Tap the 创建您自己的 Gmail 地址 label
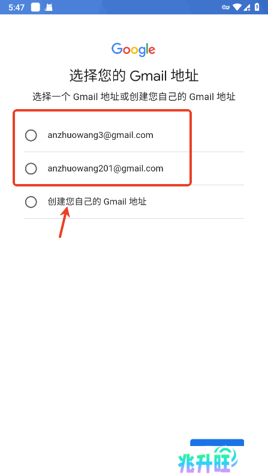 coord(97,201)
